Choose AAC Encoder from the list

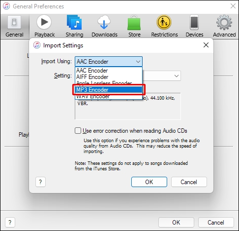coord(109,71)
